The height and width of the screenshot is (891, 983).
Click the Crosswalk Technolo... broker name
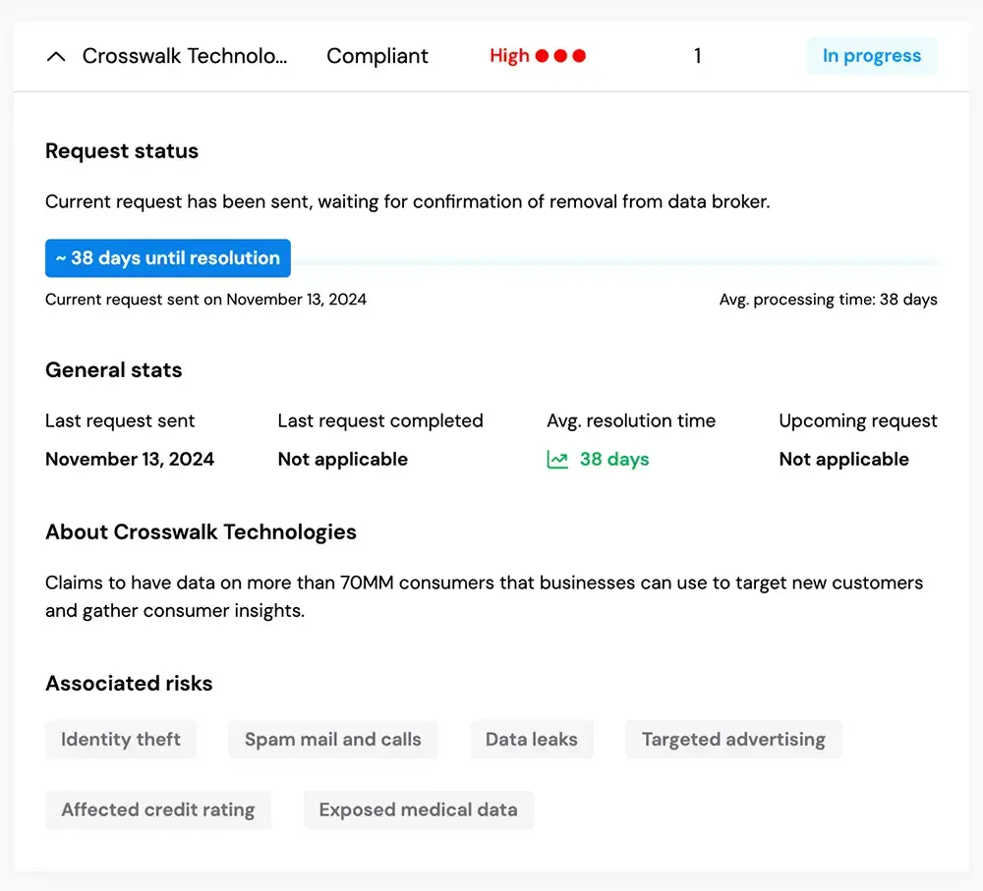click(185, 56)
